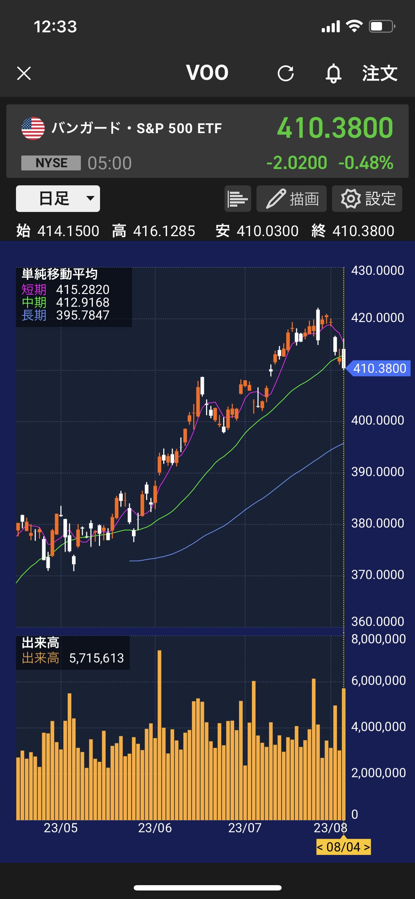Tap the blue 410.3800 price axis tag

coord(379,368)
